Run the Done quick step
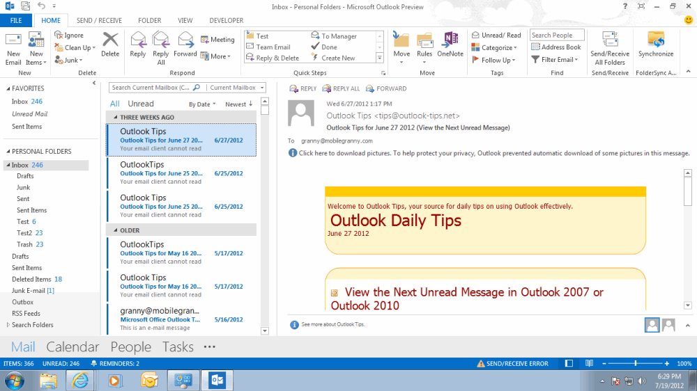The width and height of the screenshot is (697, 391). [x=324, y=47]
